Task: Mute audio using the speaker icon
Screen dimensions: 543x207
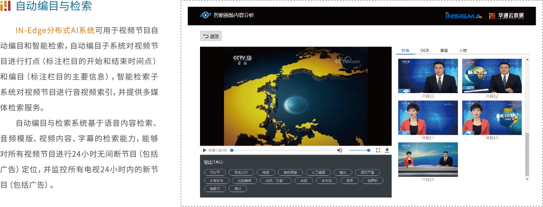Action: (339, 150)
